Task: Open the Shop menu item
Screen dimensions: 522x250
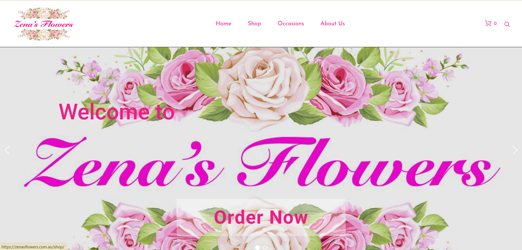Action: click(x=254, y=23)
